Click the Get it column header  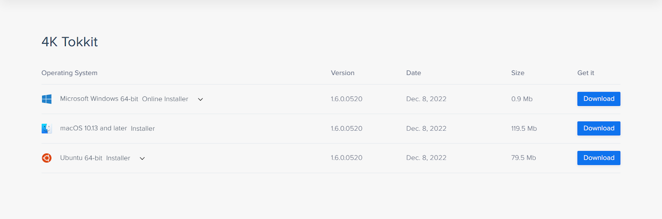tap(585, 73)
